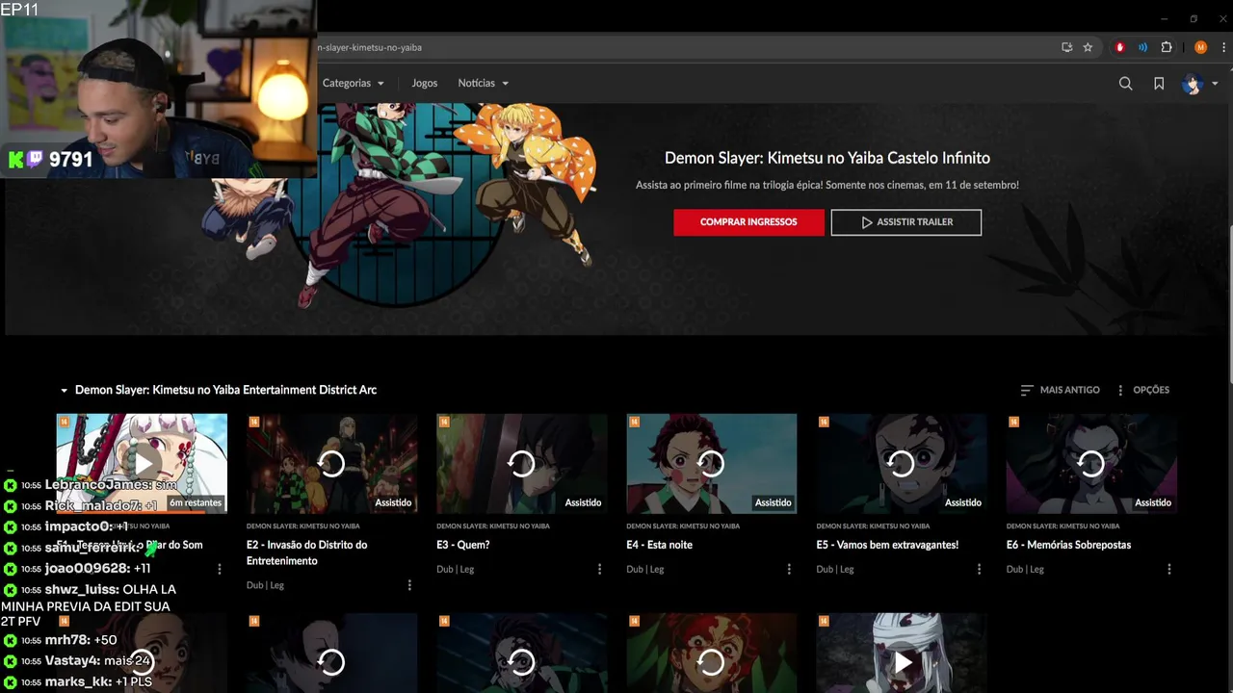Open three-dot menu for E5 - Vamos bem extravagantes!

[x=979, y=569]
